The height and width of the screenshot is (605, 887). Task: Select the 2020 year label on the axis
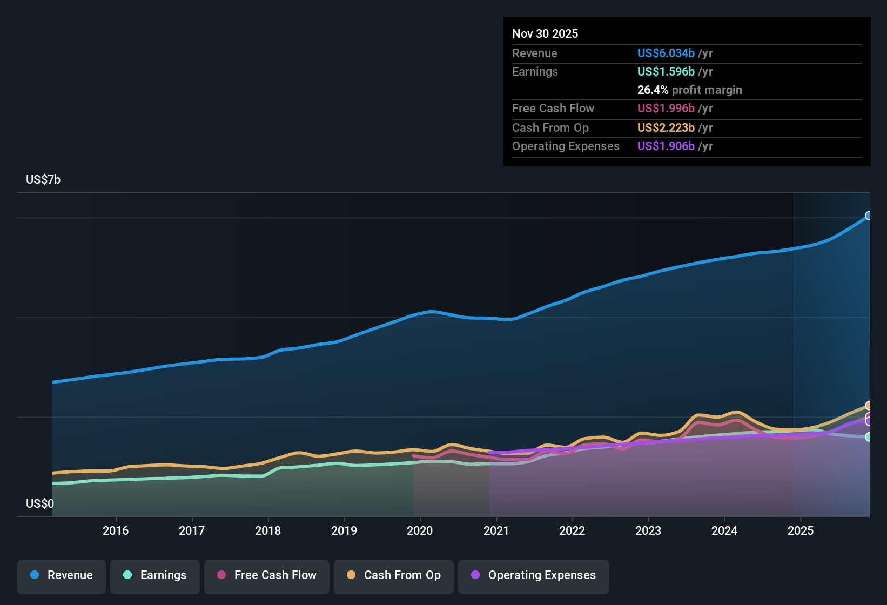420,531
